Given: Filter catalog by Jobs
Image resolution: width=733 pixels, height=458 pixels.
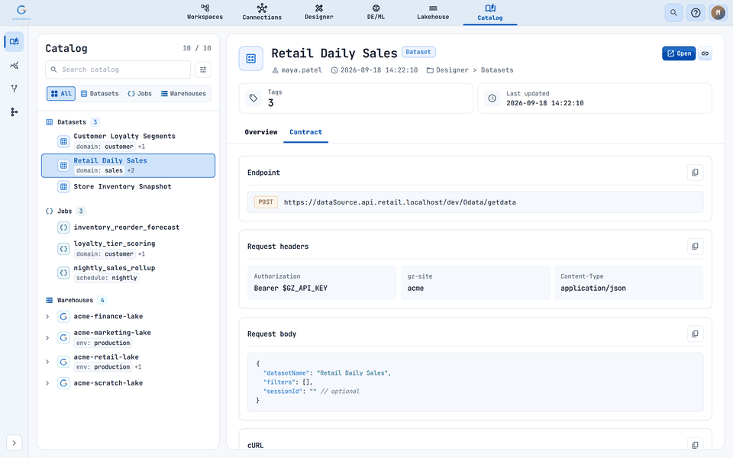Looking at the screenshot, I should (x=140, y=93).
